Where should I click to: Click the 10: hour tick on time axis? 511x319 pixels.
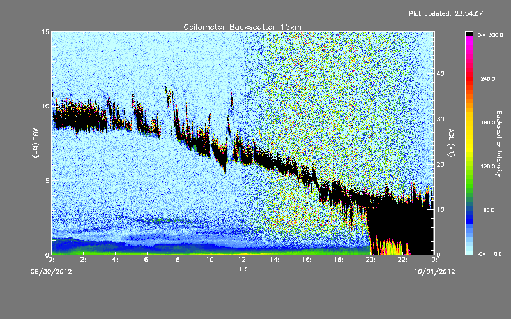pos(211,260)
